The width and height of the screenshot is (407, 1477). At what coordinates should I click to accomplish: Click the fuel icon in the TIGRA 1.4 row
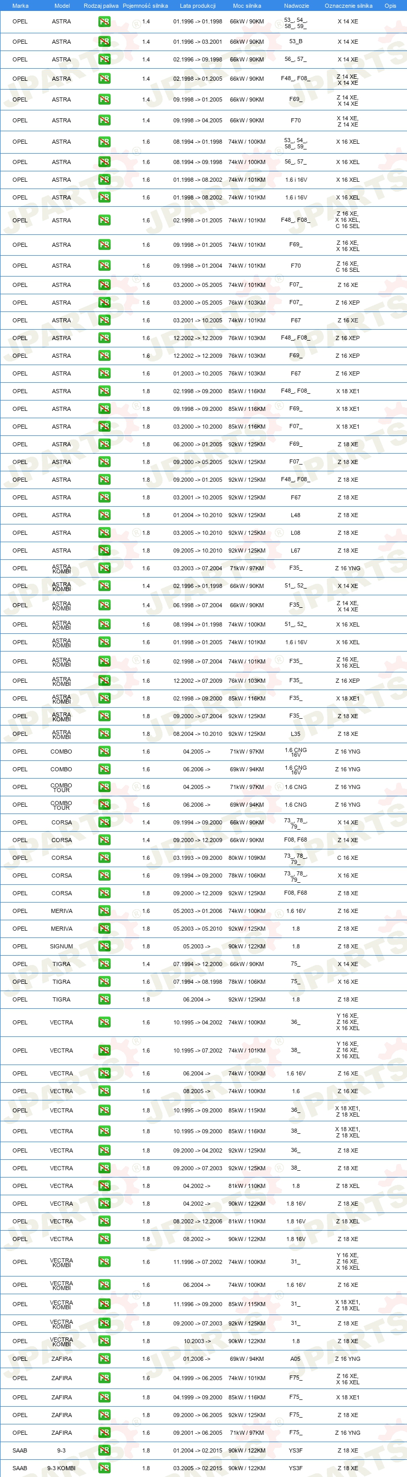(104, 964)
